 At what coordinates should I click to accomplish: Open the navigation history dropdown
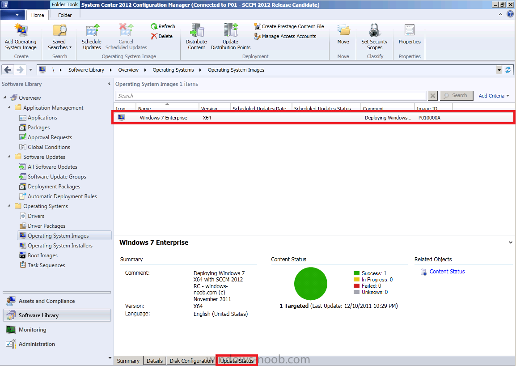coord(30,70)
